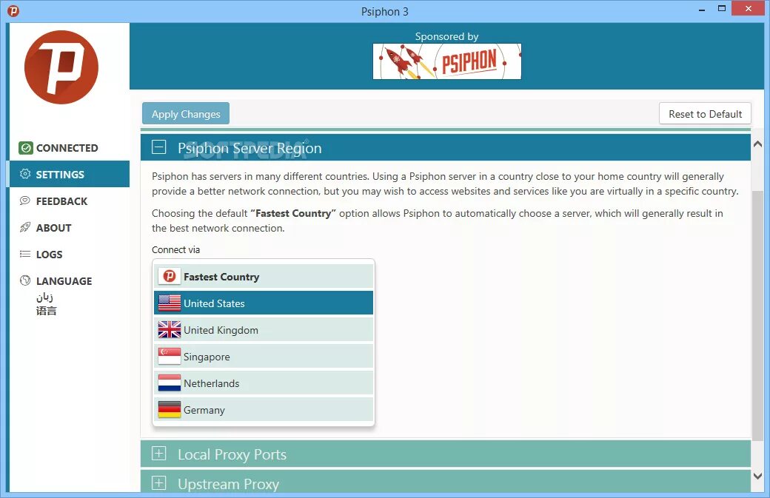The image size is (770, 498).
Task: Click the United States flag icon
Action: click(170, 303)
